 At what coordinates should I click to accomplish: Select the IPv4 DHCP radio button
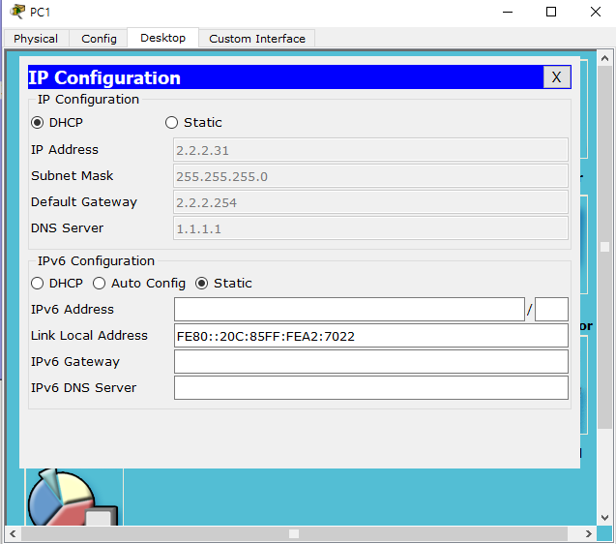pos(38,123)
